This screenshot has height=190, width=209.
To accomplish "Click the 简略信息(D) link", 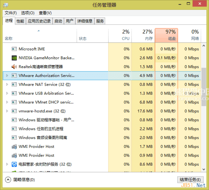I will click(24, 180).
